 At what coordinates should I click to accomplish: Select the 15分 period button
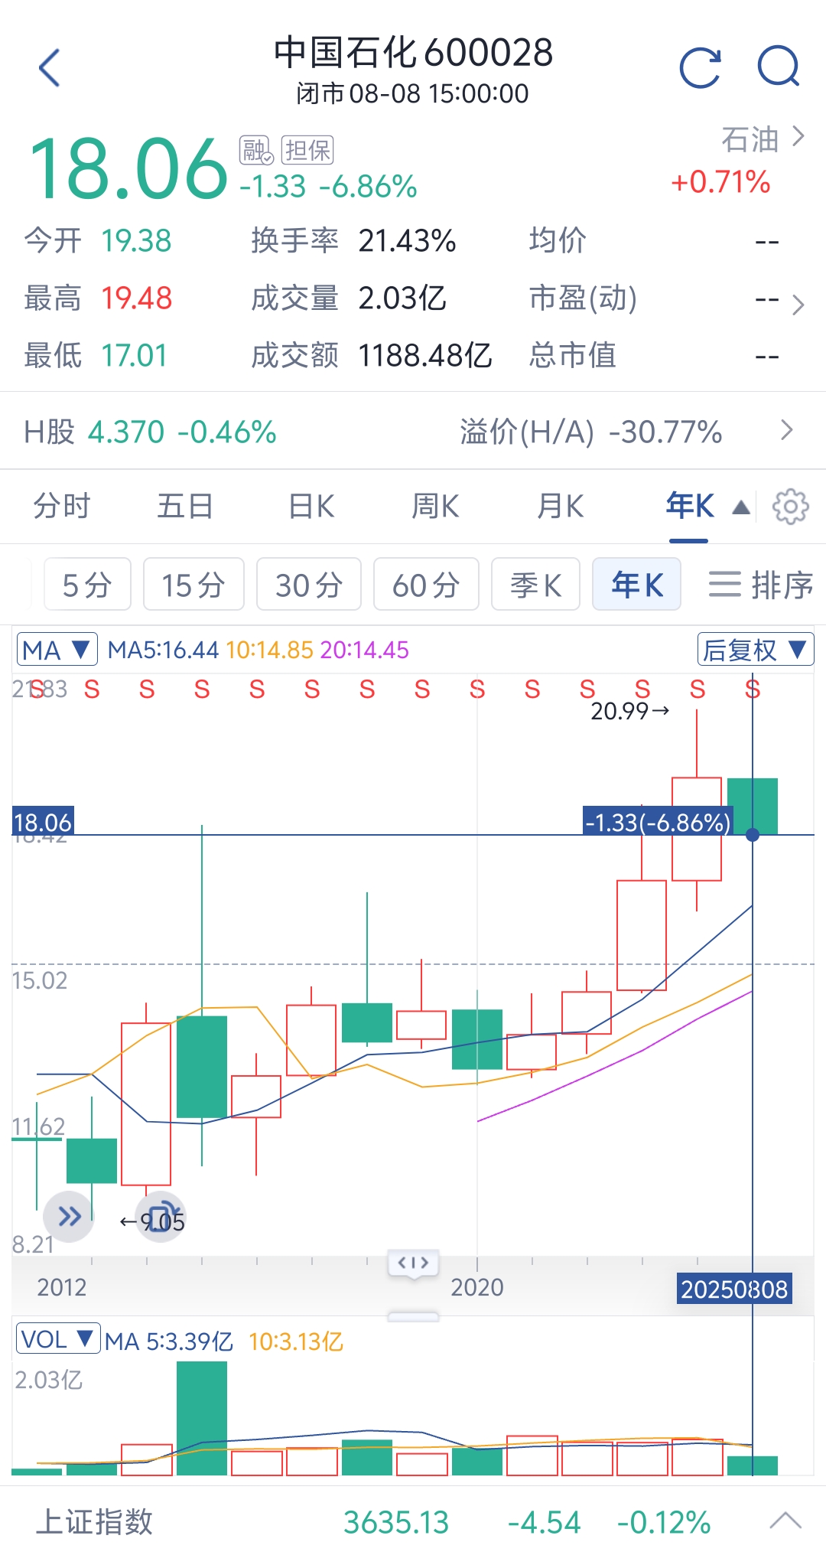[193, 585]
